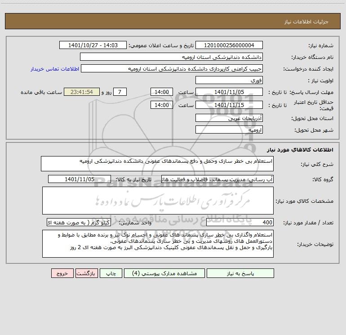Click the response deadline date 1401/11/05 field
The image size is (346, 335).
[229, 92]
